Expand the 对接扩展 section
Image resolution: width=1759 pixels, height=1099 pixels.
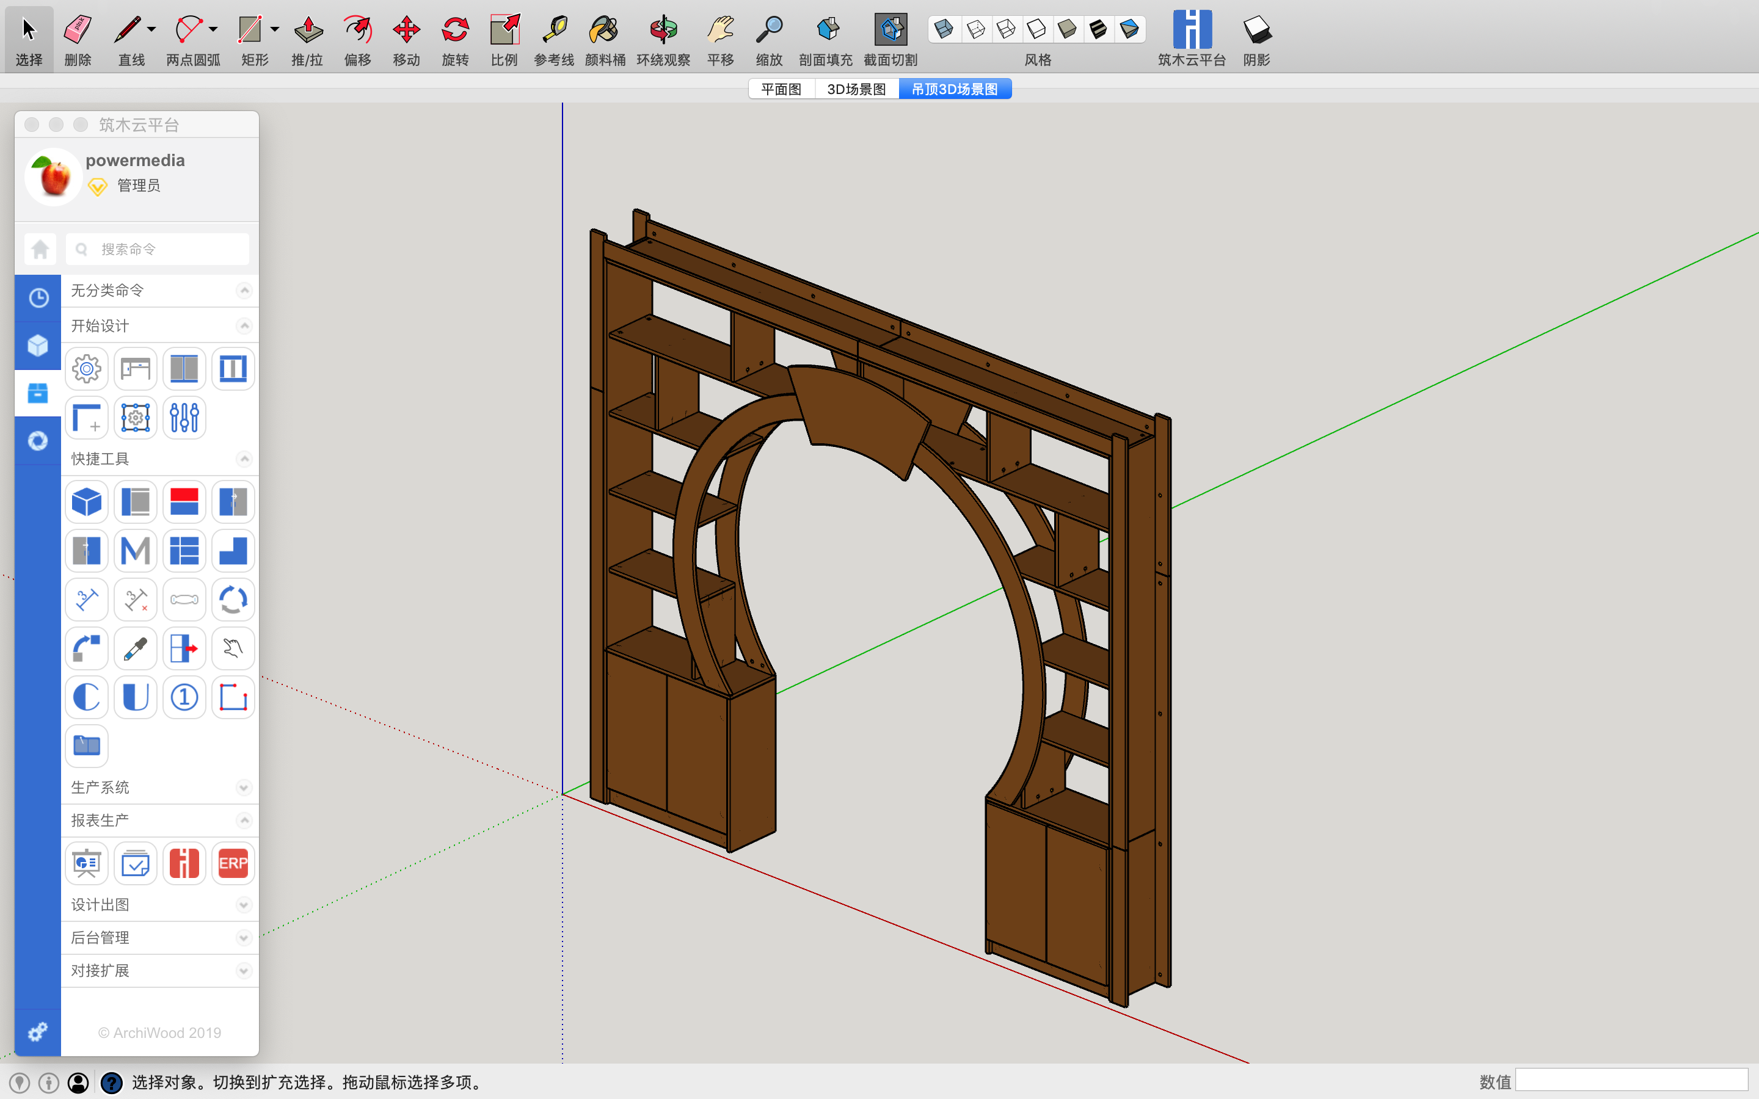coord(244,971)
